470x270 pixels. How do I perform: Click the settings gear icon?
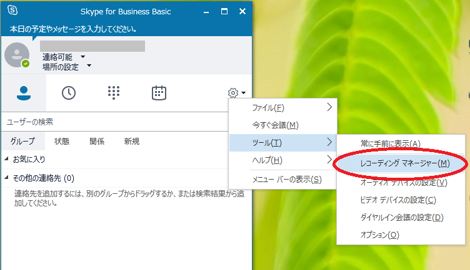(x=233, y=93)
